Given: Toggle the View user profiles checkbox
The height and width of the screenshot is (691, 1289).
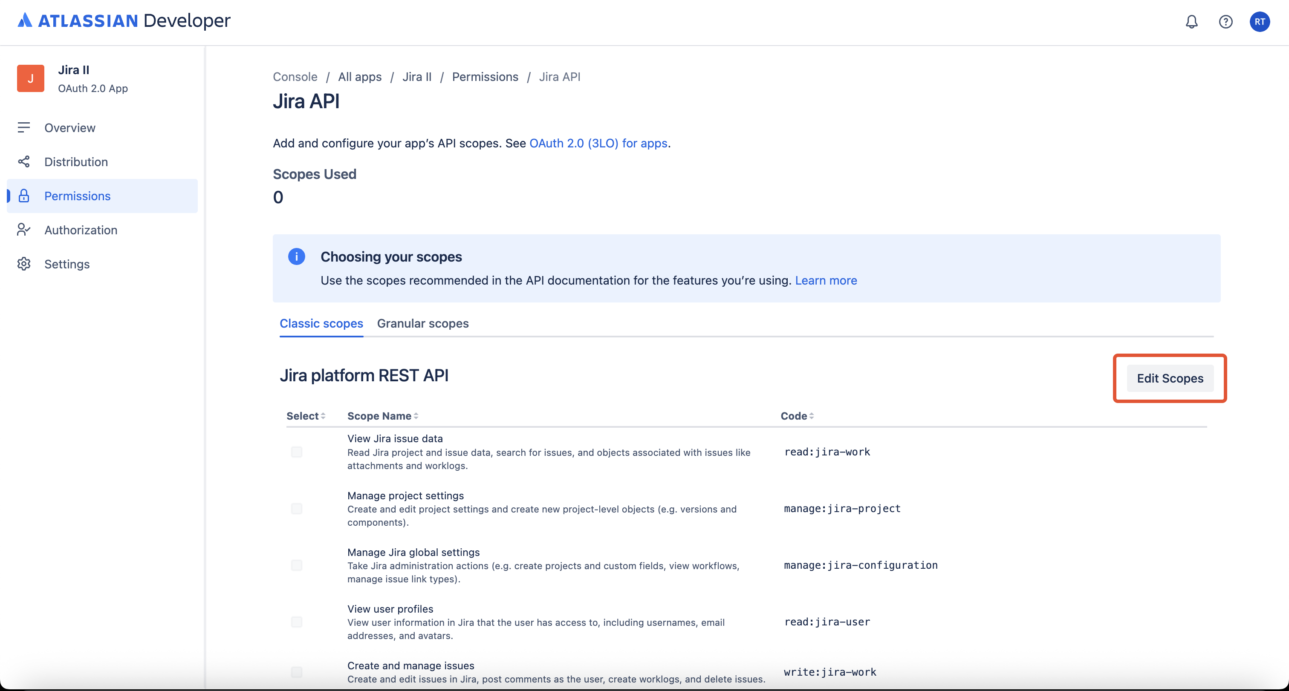Looking at the screenshot, I should pyautogui.click(x=297, y=622).
